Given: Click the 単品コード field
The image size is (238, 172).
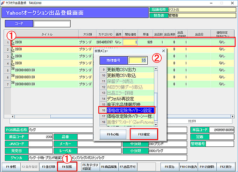Looking at the screenshot, I should [x=222, y=130].
